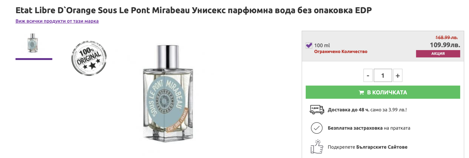
Task: Click the Доставка до 48 ч. text
Action: pyautogui.click(x=348, y=110)
